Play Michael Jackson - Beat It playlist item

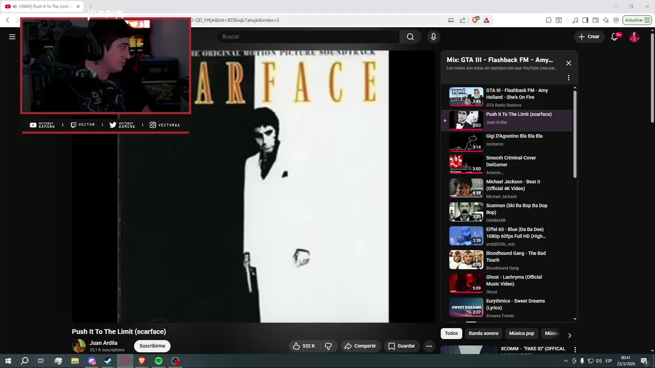point(507,189)
